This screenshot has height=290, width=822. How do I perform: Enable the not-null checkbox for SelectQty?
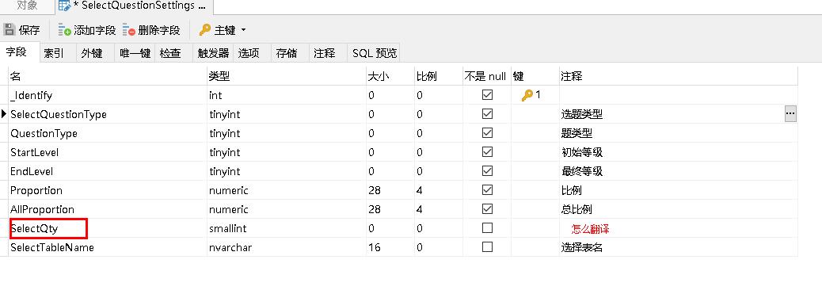coord(488,228)
